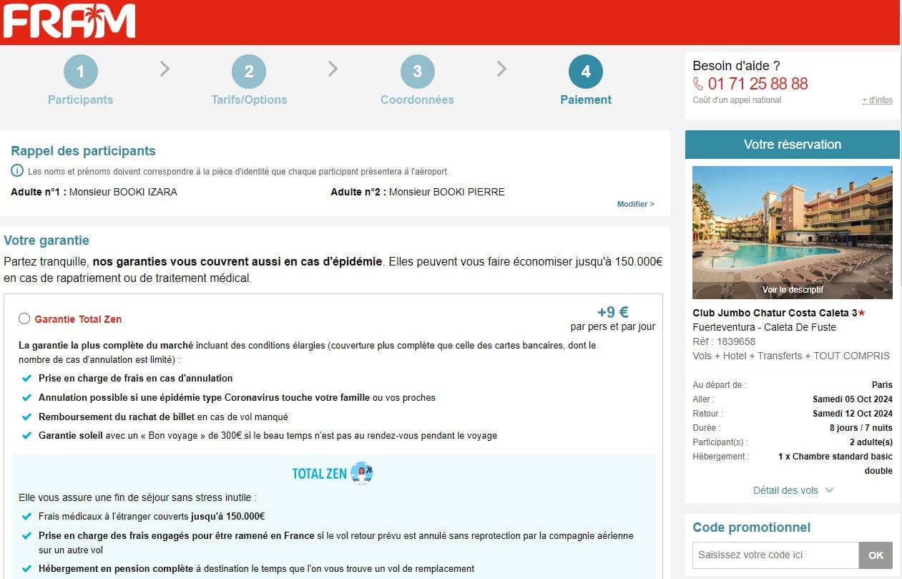Click the step 1 Participants circle
Image resolution: width=902 pixels, height=579 pixels.
(x=80, y=72)
